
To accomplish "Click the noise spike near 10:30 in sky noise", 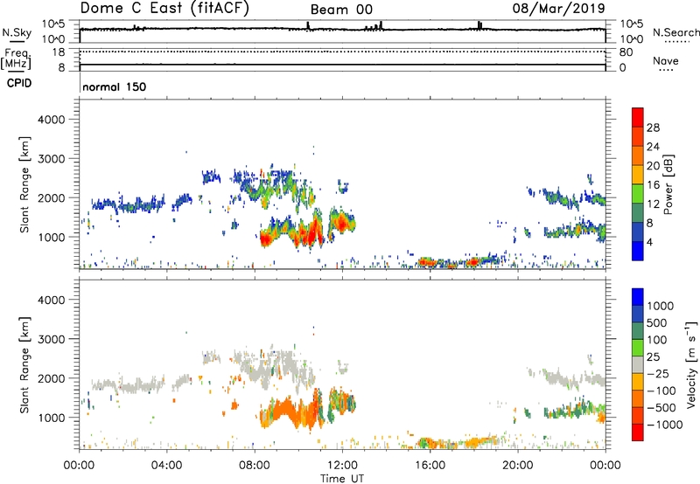I will [308, 26].
